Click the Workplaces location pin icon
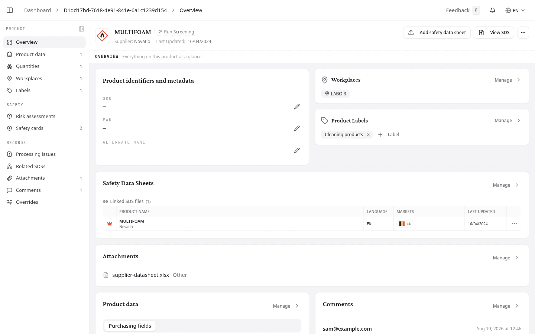This screenshot has width=535, height=334. pos(324,80)
